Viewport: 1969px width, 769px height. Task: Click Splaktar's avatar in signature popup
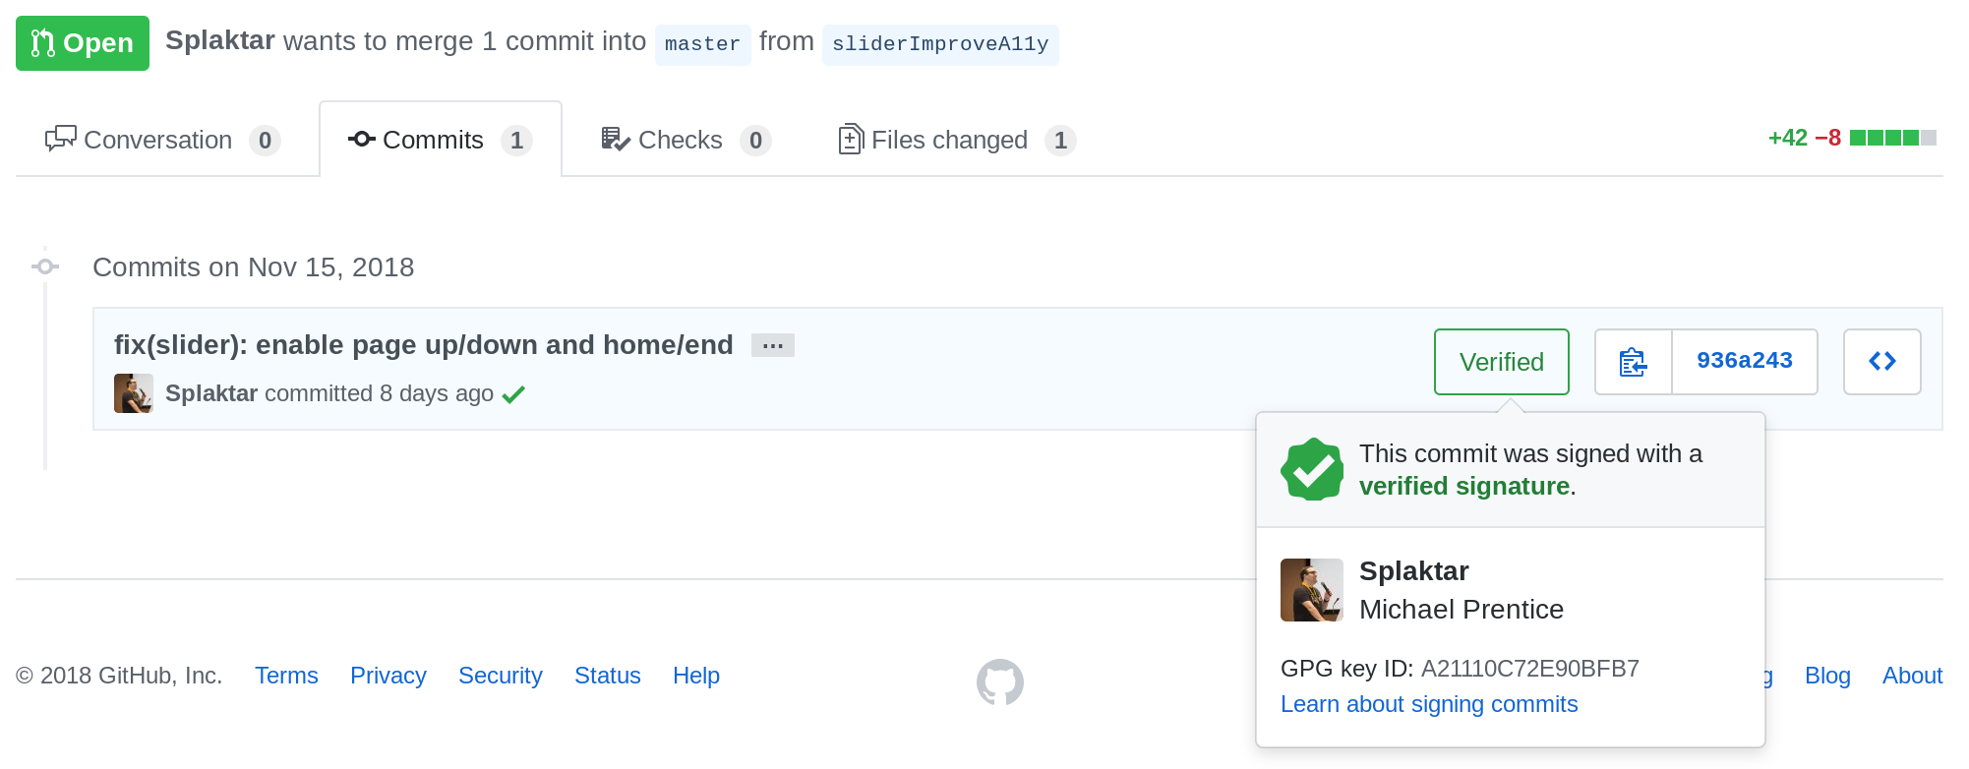pos(1312,590)
